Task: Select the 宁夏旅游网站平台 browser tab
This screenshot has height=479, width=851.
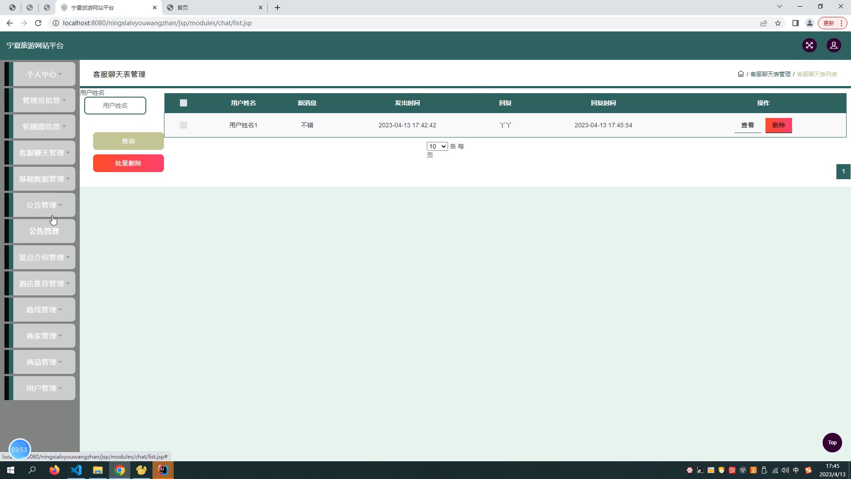Action: click(x=109, y=8)
